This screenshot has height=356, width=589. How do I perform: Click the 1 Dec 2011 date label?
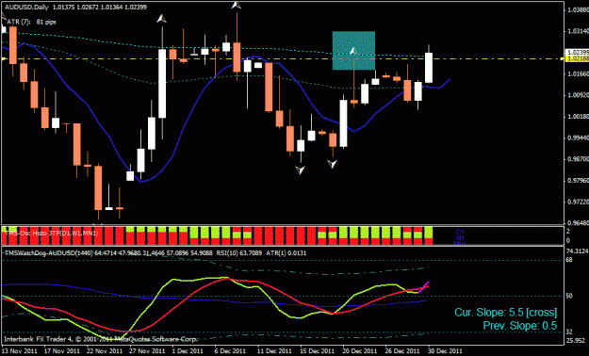point(188,351)
